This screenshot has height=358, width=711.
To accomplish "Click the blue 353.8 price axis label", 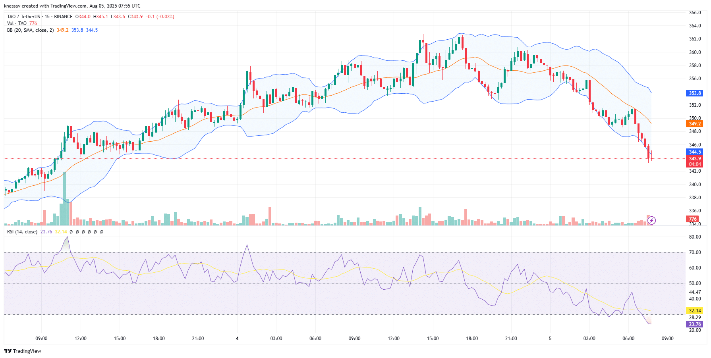I will 695,93.
